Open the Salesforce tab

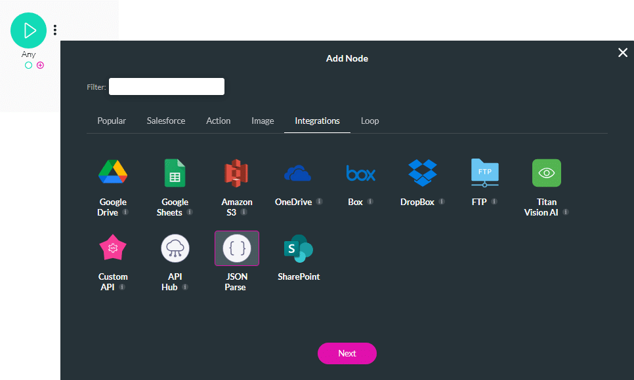click(x=166, y=121)
